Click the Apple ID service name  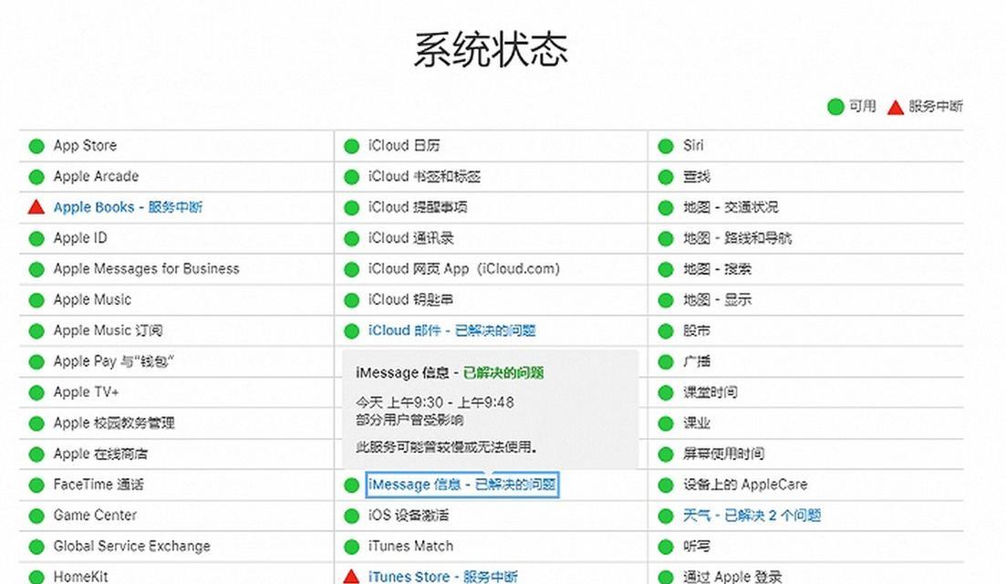pyautogui.click(x=80, y=238)
